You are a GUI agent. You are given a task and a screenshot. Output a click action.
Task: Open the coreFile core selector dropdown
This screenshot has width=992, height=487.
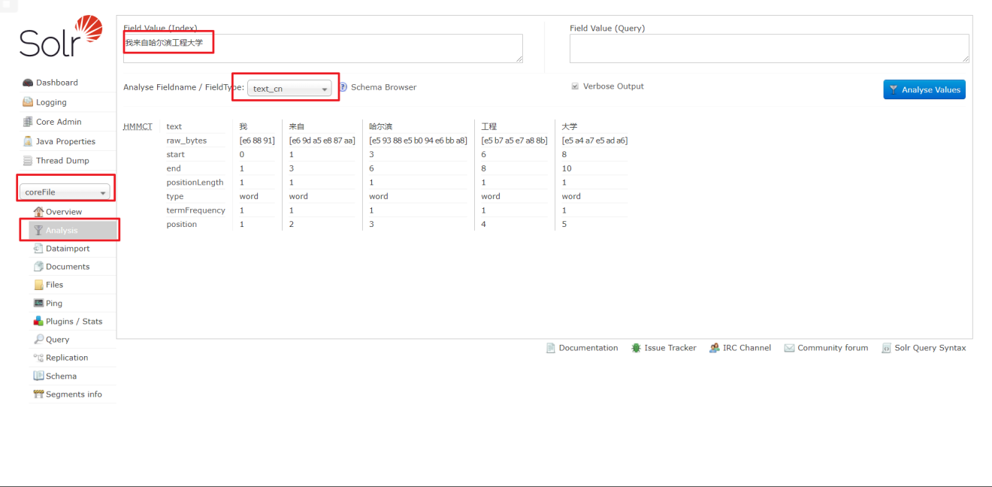(x=66, y=192)
